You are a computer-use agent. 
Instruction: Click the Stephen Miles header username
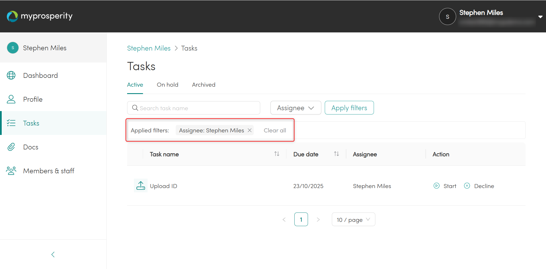[x=481, y=13]
